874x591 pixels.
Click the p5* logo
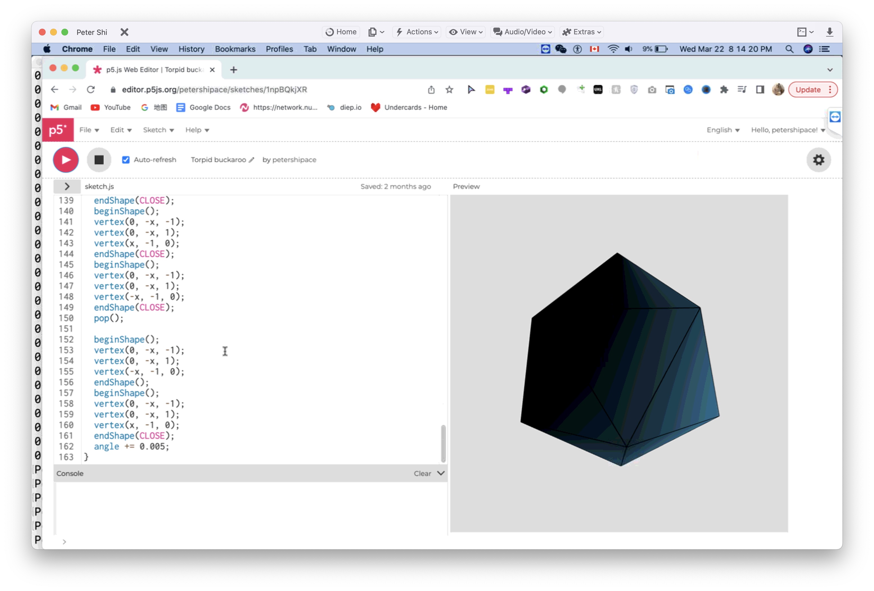58,130
